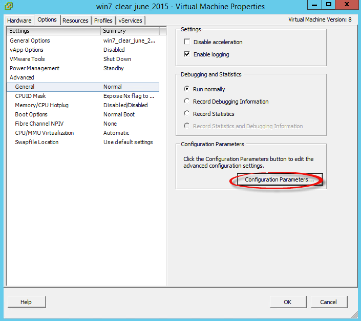Click the 'Normal Boot' summary value
The image size is (361, 321).
[x=119, y=114]
